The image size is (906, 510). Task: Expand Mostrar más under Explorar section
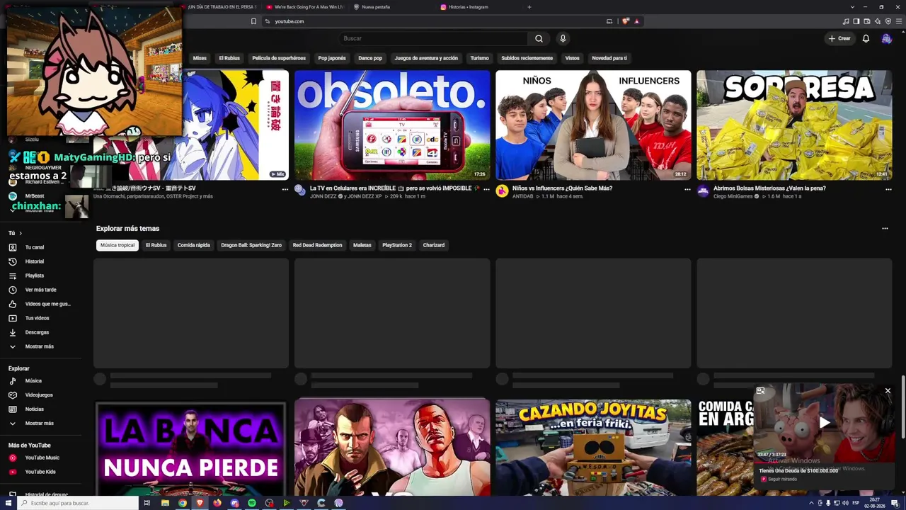[40, 424]
